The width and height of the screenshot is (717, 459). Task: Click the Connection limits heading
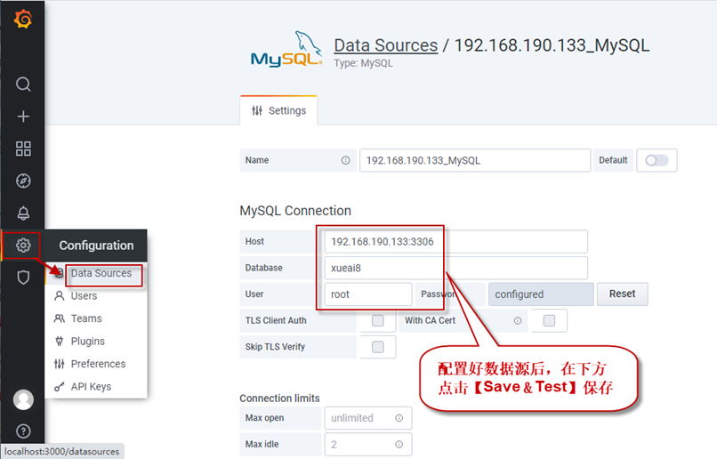(280, 399)
